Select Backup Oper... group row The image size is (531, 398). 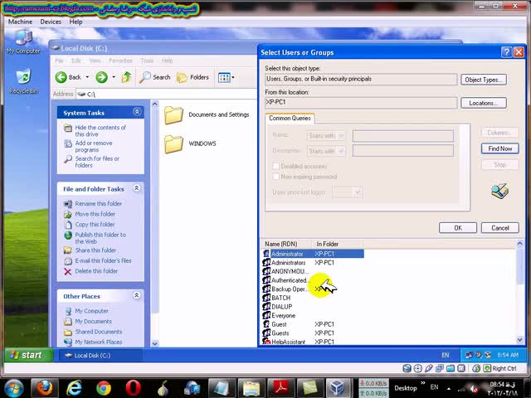(314, 289)
